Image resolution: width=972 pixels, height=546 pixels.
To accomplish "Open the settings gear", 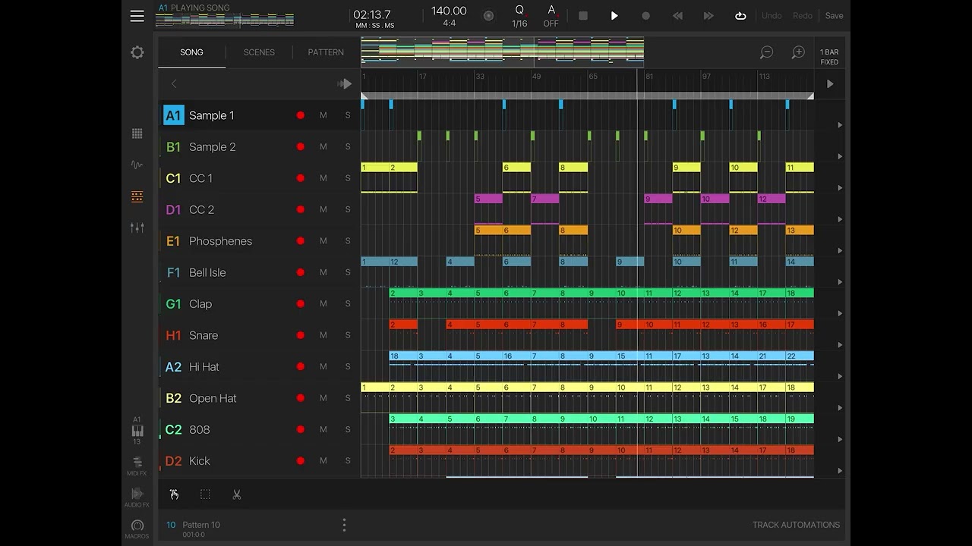I will 137,52.
